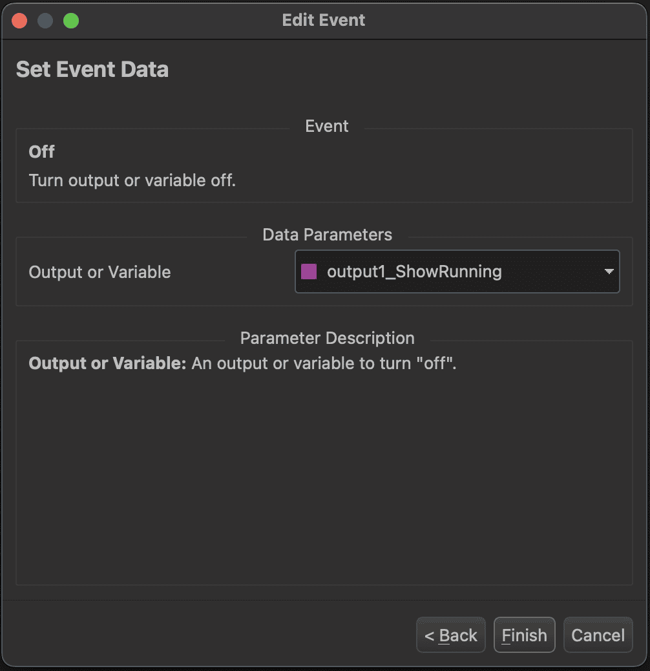
Task: Click the 'Turn output or variable off.' text
Action: (132, 180)
